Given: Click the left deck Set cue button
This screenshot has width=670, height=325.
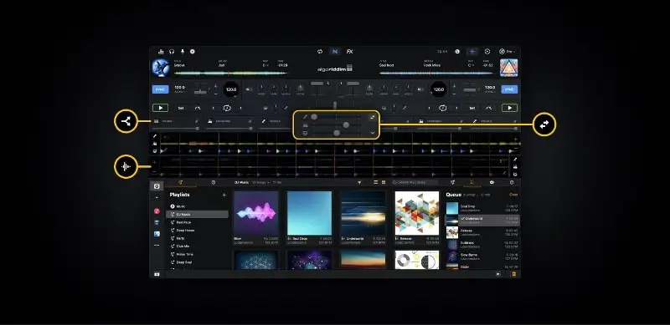Looking at the screenshot, I should click(181, 109).
